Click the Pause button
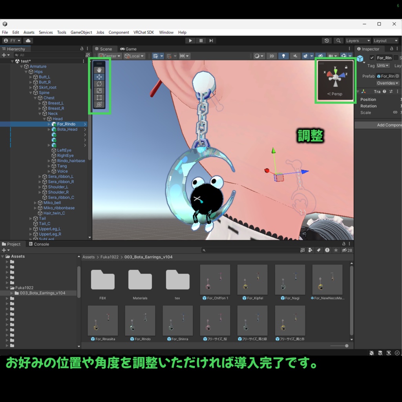 tap(201, 40)
